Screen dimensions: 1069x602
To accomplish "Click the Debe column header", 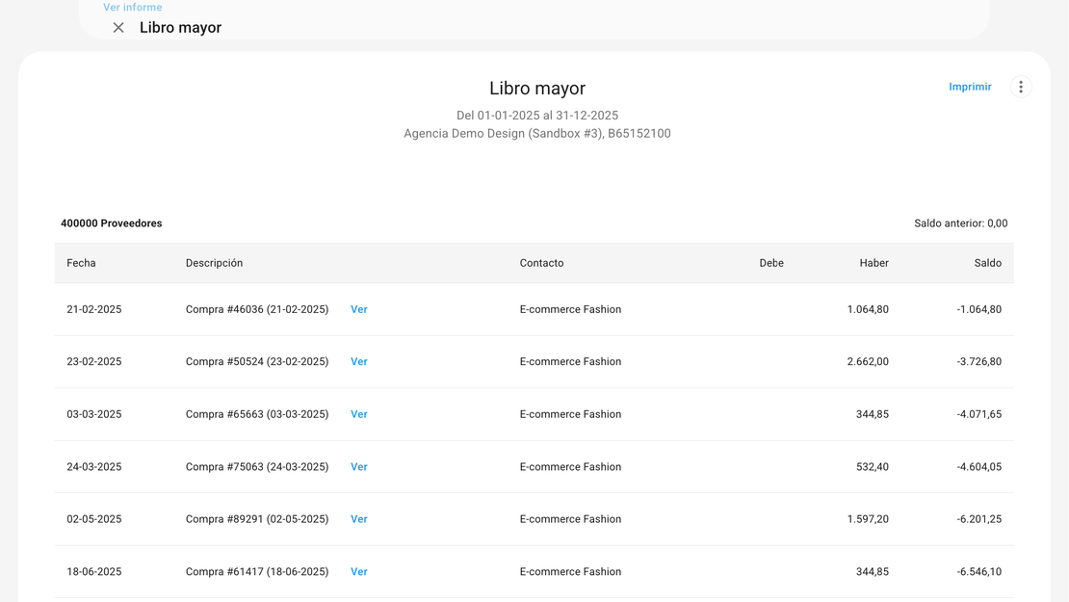I will tap(770, 263).
